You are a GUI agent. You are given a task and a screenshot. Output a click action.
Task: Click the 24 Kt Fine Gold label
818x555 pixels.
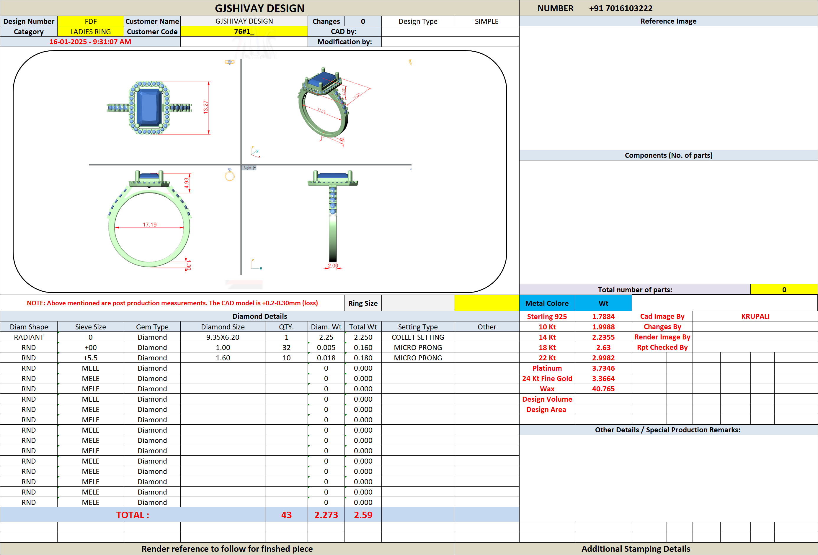tap(547, 378)
